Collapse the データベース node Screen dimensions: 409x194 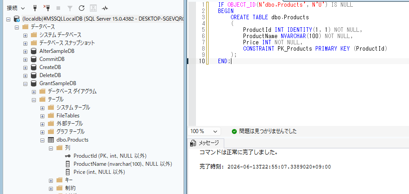(x=17, y=27)
